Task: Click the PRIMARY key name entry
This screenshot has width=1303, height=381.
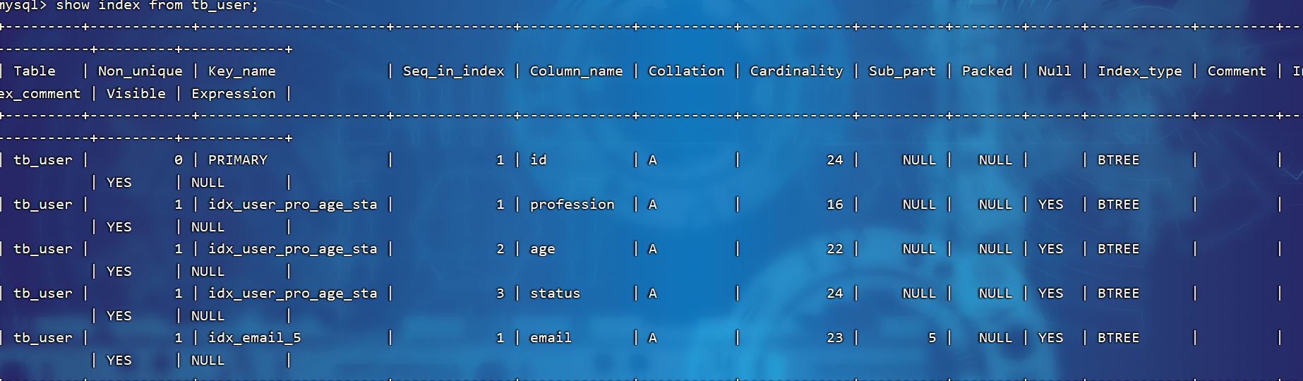Action: [x=238, y=160]
